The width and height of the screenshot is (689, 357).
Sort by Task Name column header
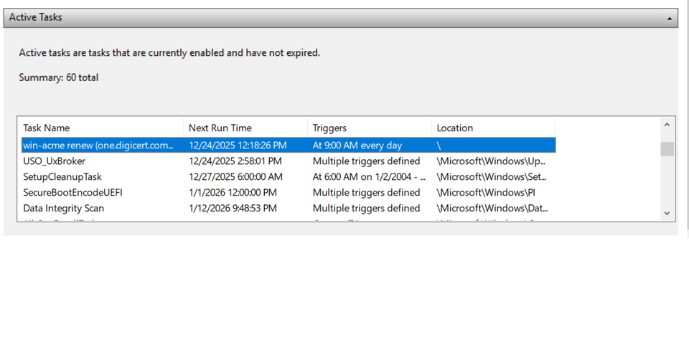[x=47, y=128]
